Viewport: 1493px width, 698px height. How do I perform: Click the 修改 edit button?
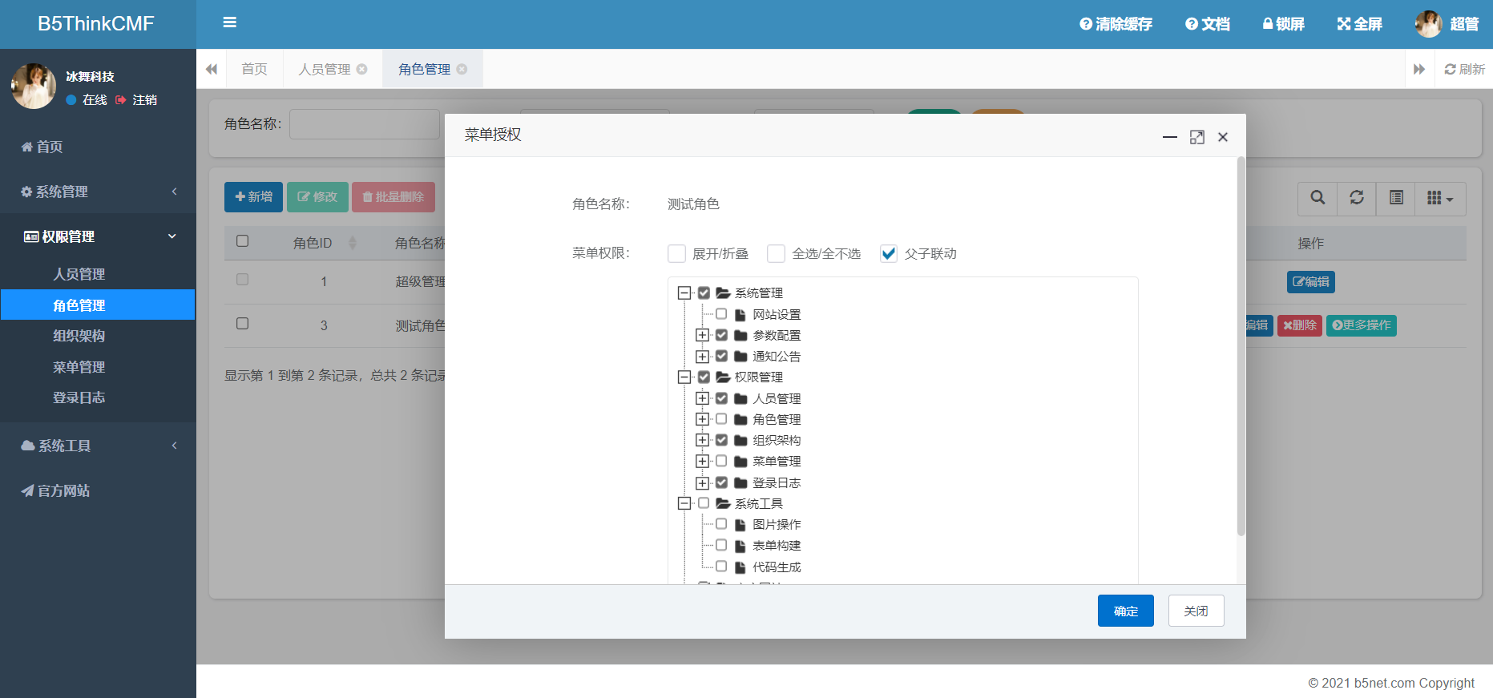[x=317, y=196]
